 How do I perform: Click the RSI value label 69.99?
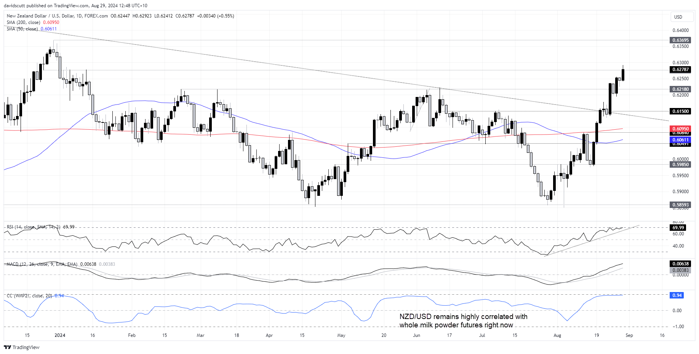pos(678,228)
